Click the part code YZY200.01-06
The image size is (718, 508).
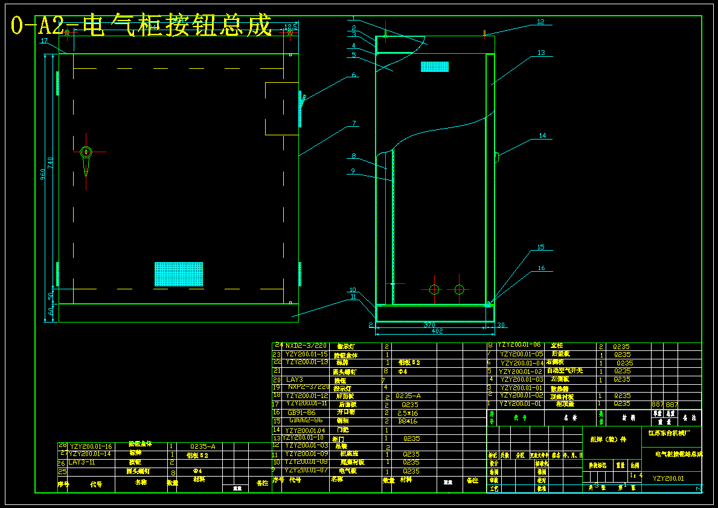(519, 344)
